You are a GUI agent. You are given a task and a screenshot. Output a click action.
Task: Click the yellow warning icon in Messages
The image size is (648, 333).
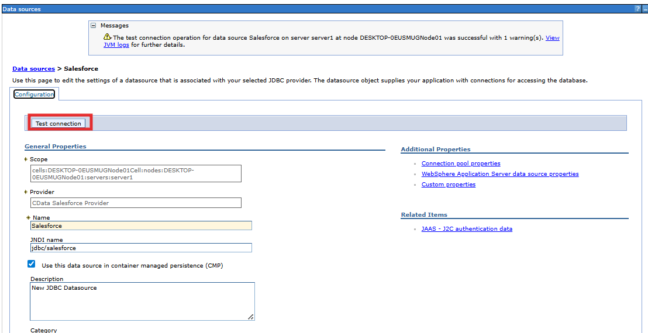coord(108,37)
